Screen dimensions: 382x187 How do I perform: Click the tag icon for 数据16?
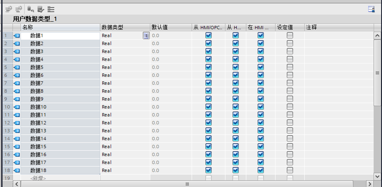[17, 154]
